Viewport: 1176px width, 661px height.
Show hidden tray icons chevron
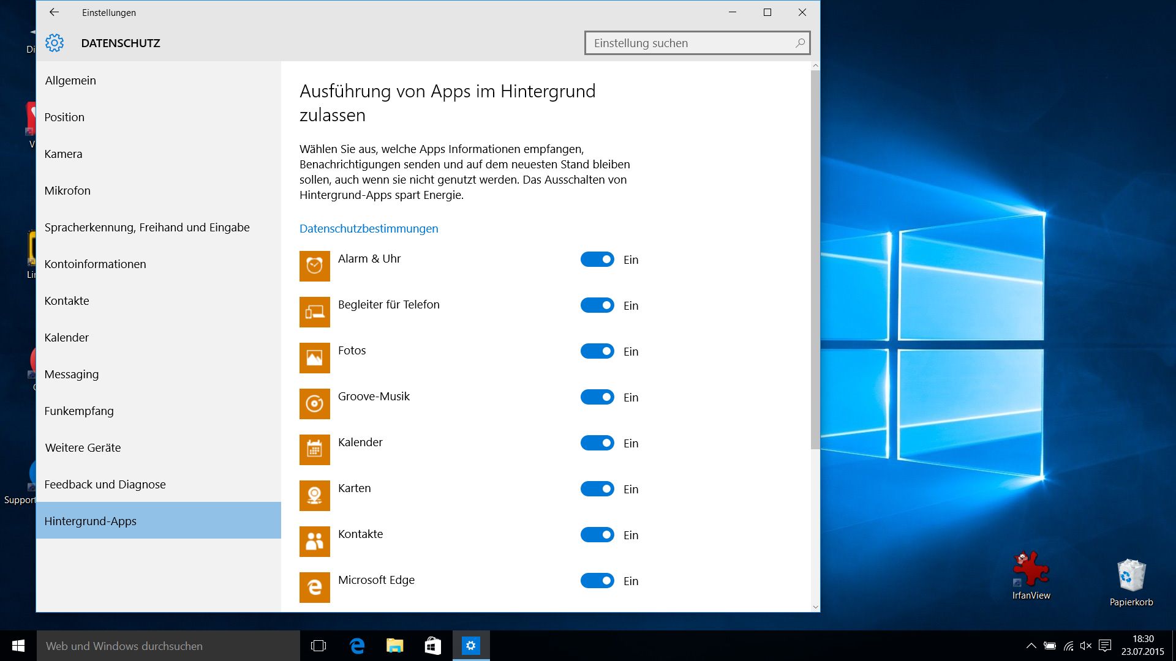pyautogui.click(x=1031, y=646)
